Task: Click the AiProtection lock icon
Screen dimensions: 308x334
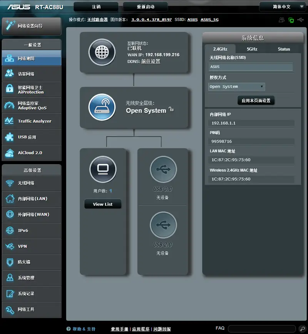Action: tap(9, 88)
